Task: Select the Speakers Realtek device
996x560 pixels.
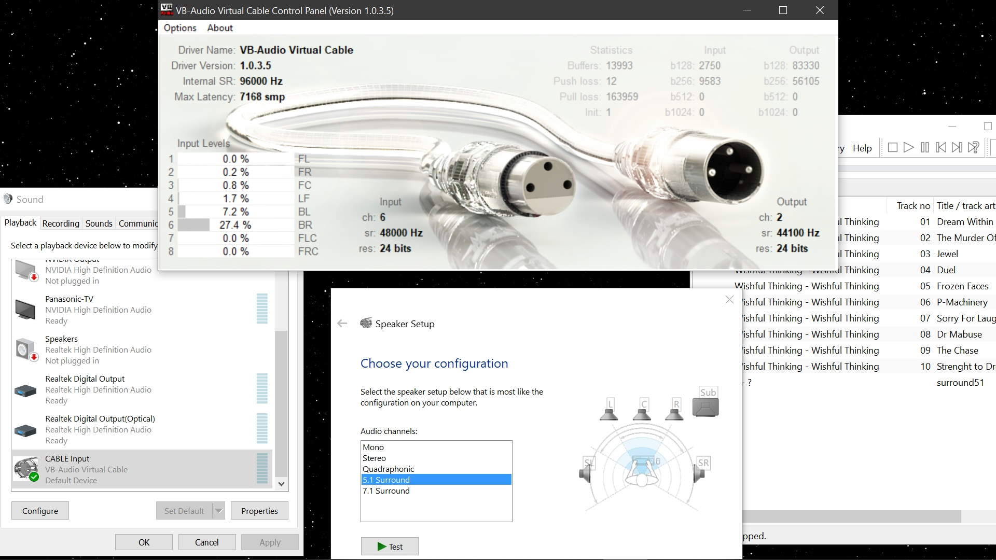Action: click(x=142, y=349)
